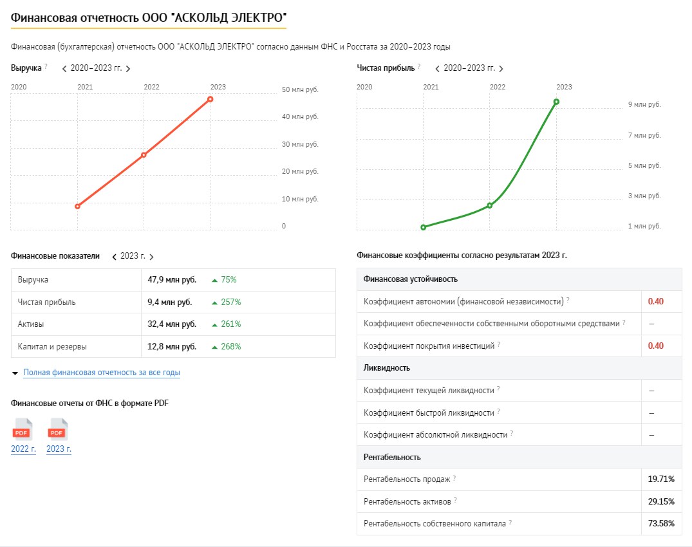
Task: Click the 19.71% sales profitability value
Action: (661, 479)
